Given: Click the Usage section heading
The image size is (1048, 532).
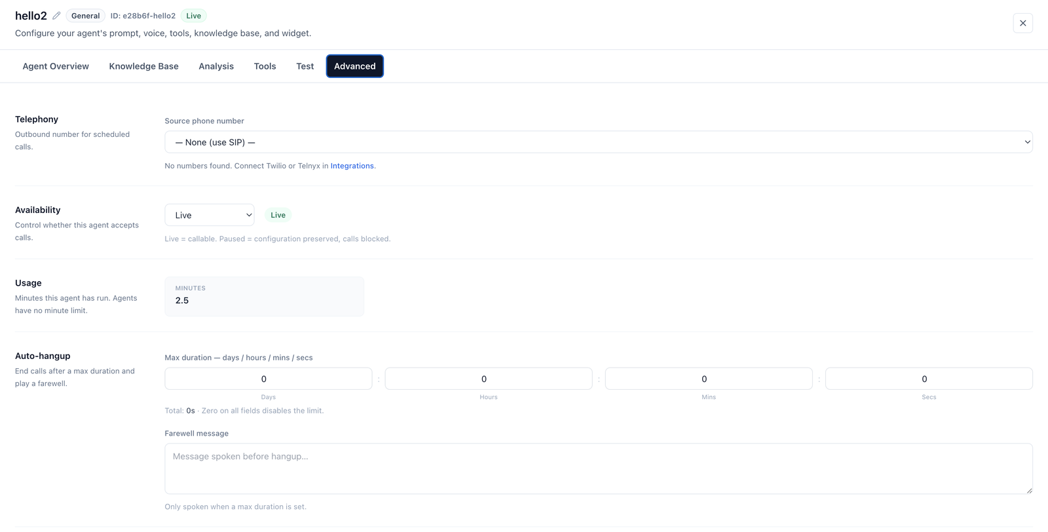Looking at the screenshot, I should point(28,283).
